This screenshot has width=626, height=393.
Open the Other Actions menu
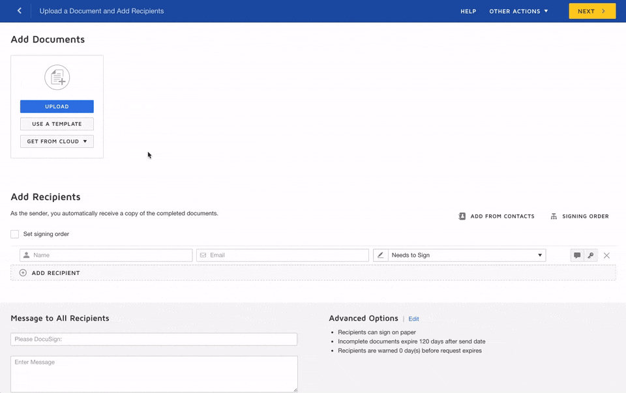click(x=518, y=11)
